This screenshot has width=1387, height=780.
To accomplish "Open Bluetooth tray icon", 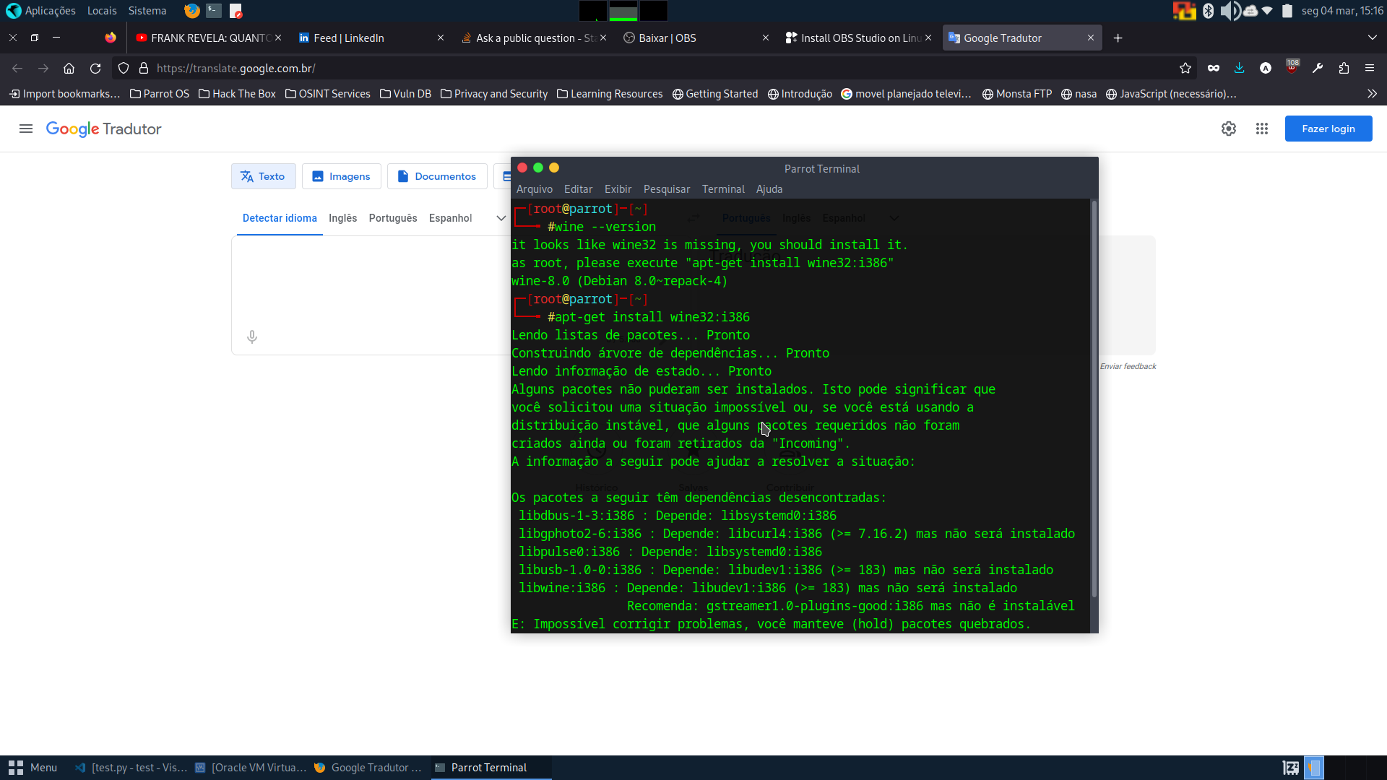I will 1208,11.
